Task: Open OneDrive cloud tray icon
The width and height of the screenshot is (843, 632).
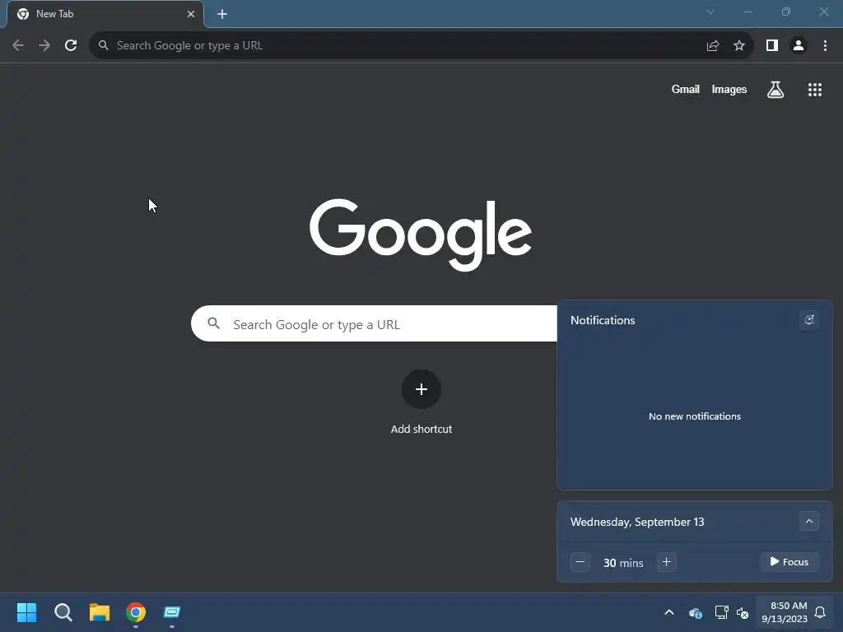Action: point(695,612)
